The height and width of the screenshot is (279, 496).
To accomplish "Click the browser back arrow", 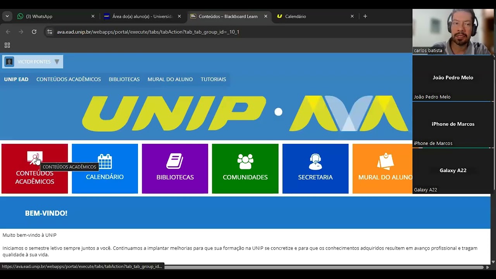I will (8, 32).
